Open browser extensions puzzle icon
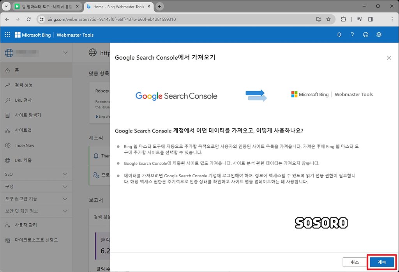 (x=343, y=19)
